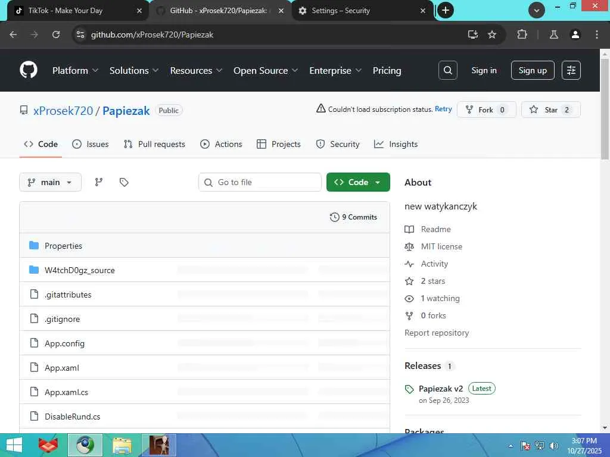Image resolution: width=610 pixels, height=457 pixels.
Task: Open the Chrome three-dot menu
Action: pos(597,35)
